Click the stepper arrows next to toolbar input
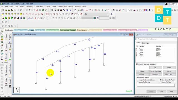178x100 pixels. pos(111,18)
